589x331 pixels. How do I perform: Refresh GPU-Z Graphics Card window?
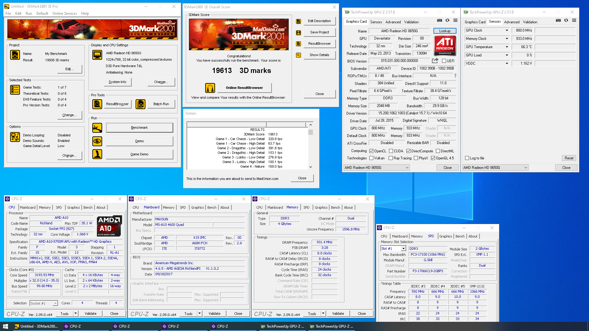[x=448, y=21]
